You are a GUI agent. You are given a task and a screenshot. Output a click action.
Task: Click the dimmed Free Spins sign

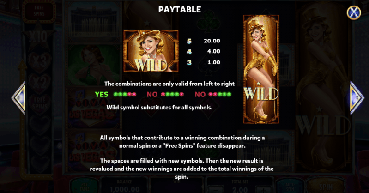[39, 11]
